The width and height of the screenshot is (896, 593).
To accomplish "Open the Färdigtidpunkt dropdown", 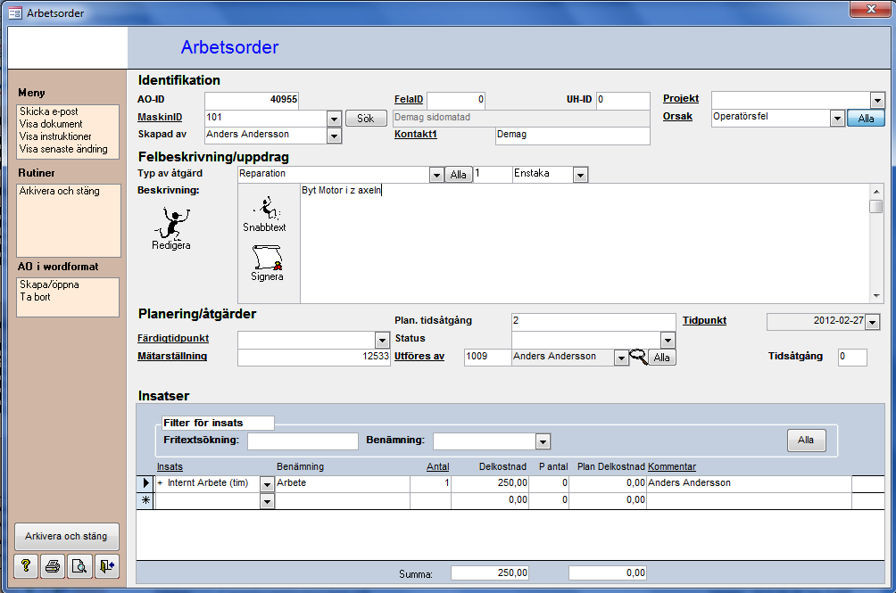I will click(382, 340).
